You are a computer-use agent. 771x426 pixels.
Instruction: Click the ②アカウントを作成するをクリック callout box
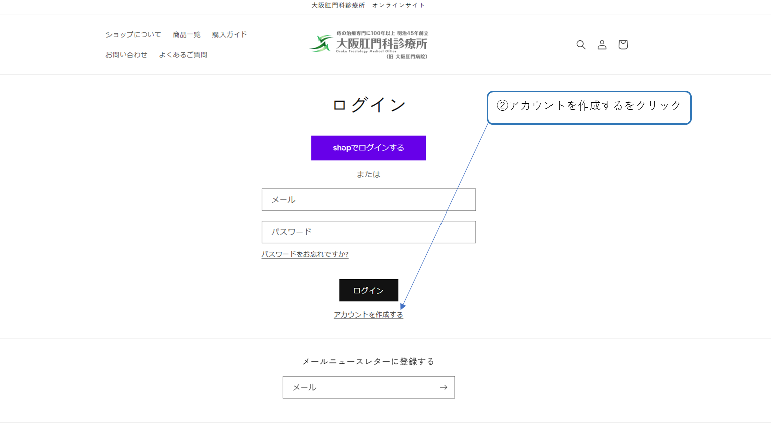pyautogui.click(x=589, y=107)
